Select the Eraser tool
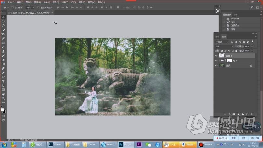The height and width of the screenshot is (148, 263). tap(3, 60)
